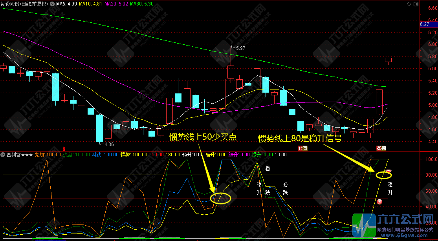Click the yellow MA10 legend label

(90, 4)
